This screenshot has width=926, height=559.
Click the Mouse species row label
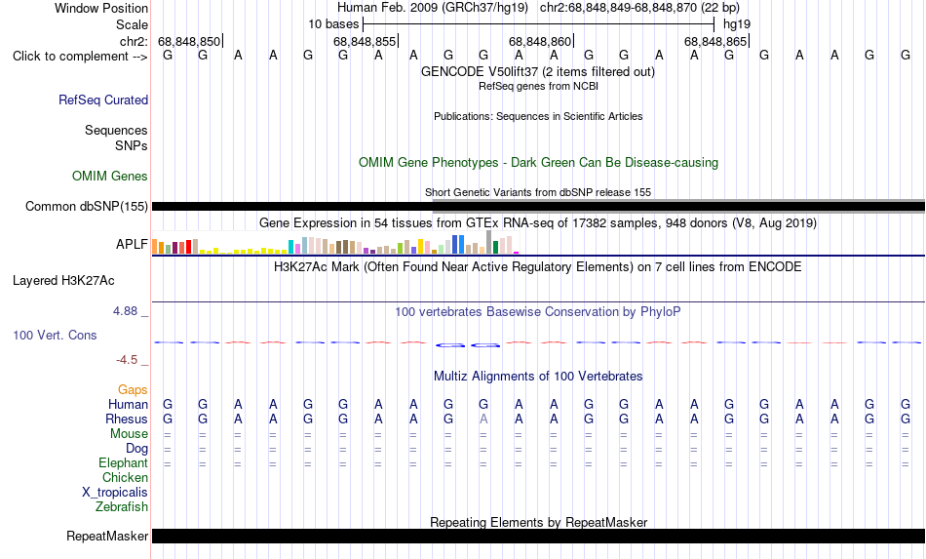(x=129, y=434)
